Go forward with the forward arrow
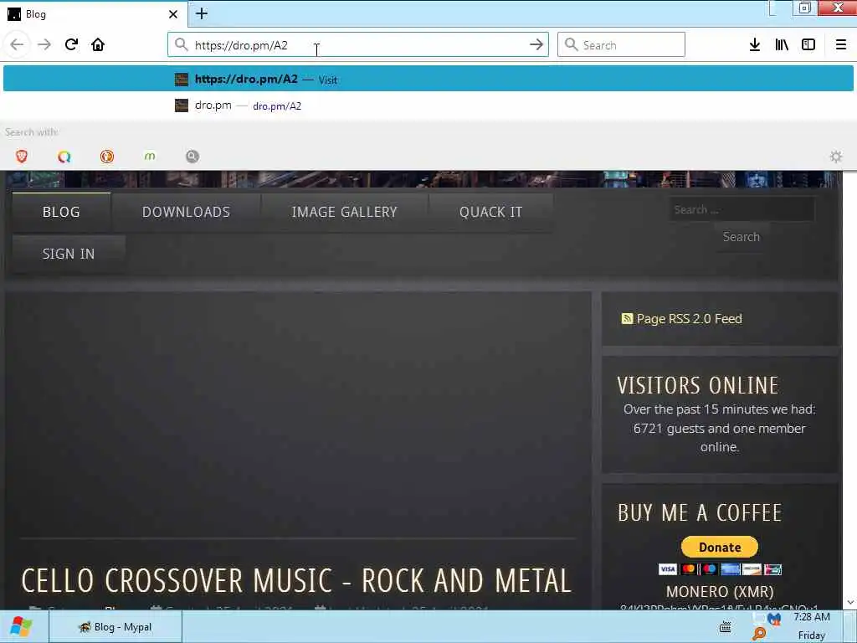Image resolution: width=857 pixels, height=643 pixels. click(44, 45)
